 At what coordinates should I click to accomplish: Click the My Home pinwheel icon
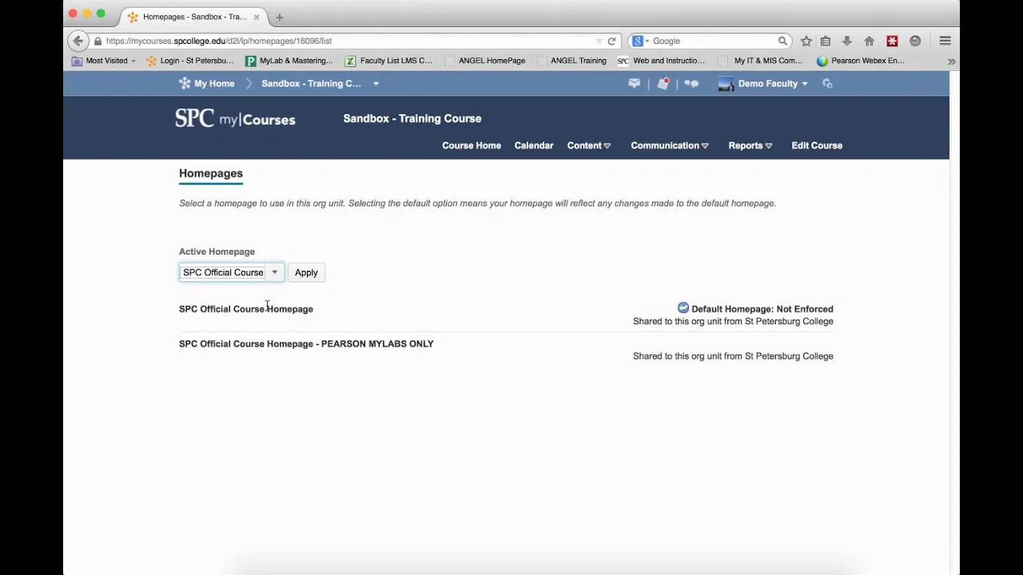point(185,83)
